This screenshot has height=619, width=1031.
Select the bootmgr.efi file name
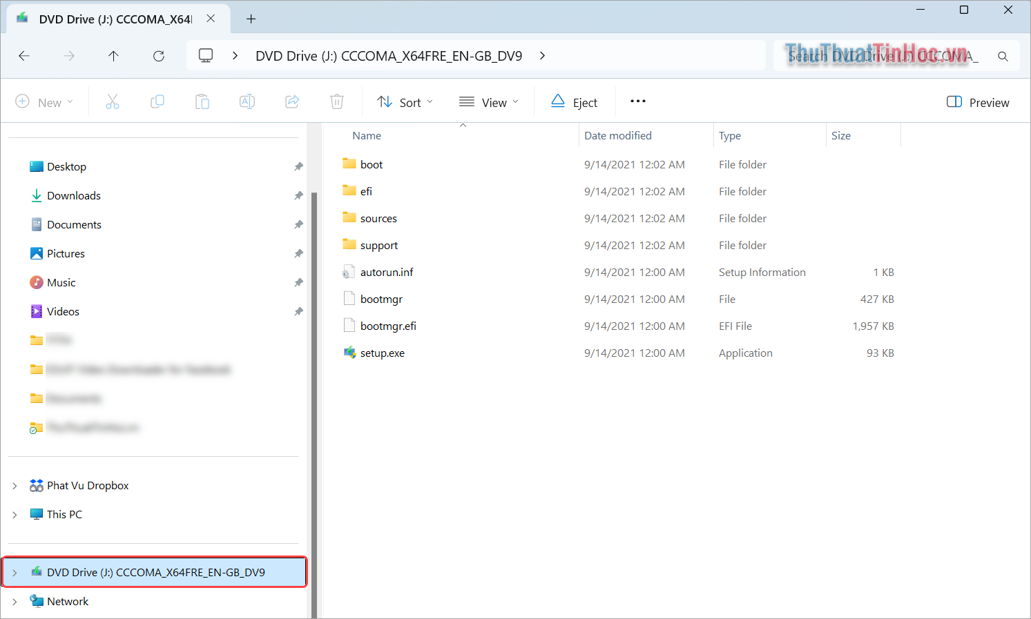pyautogui.click(x=388, y=326)
